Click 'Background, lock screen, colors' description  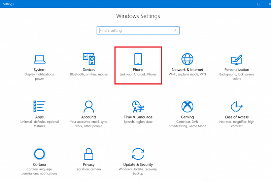click(237, 76)
